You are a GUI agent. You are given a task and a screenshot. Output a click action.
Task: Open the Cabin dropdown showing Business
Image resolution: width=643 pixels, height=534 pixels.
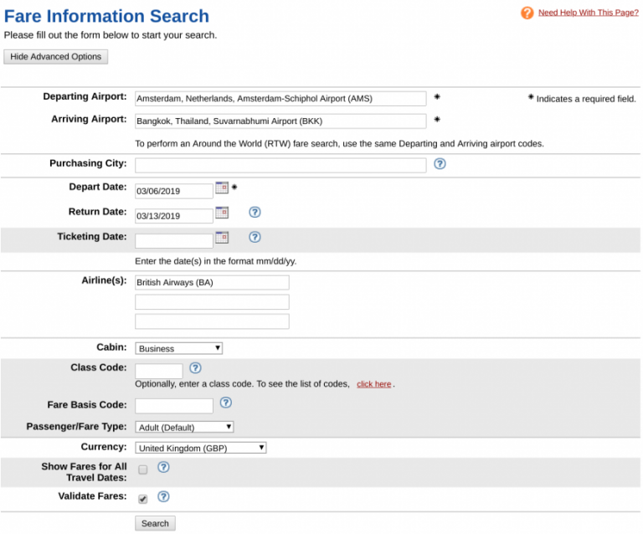[179, 348]
